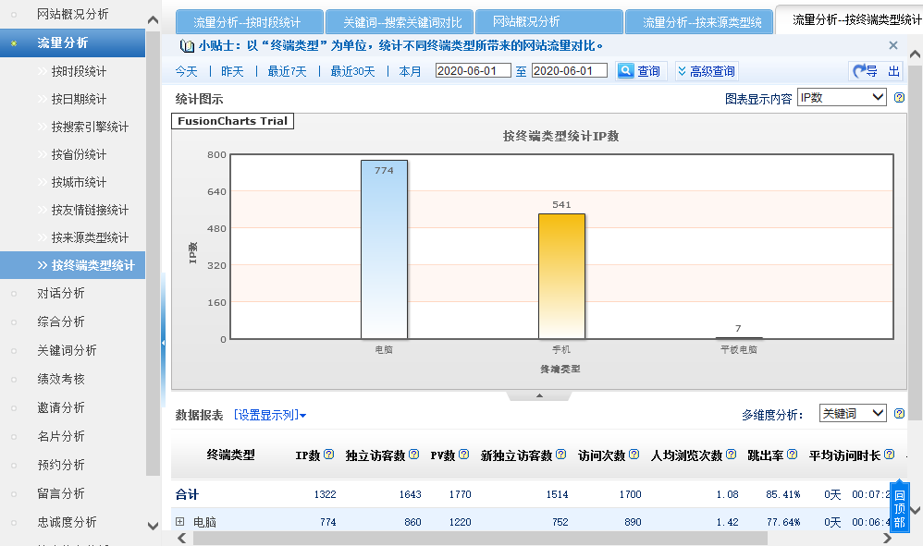Click help icon next to IP数 column

[329, 455]
